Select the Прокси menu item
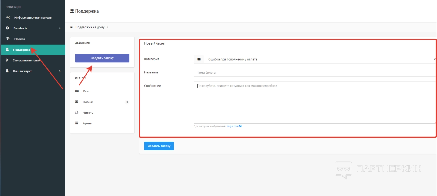 [x=20, y=39]
